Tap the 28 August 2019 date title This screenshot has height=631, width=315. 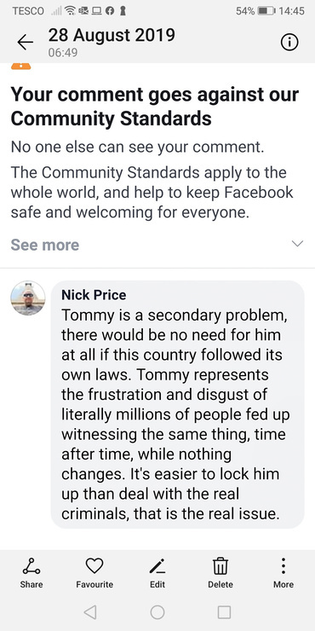click(x=112, y=35)
